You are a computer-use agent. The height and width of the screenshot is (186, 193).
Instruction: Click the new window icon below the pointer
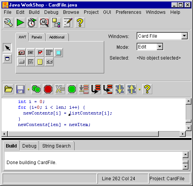(x=7, y=59)
